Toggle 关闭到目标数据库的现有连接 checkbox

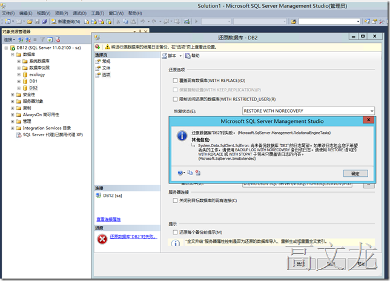[x=175, y=200]
